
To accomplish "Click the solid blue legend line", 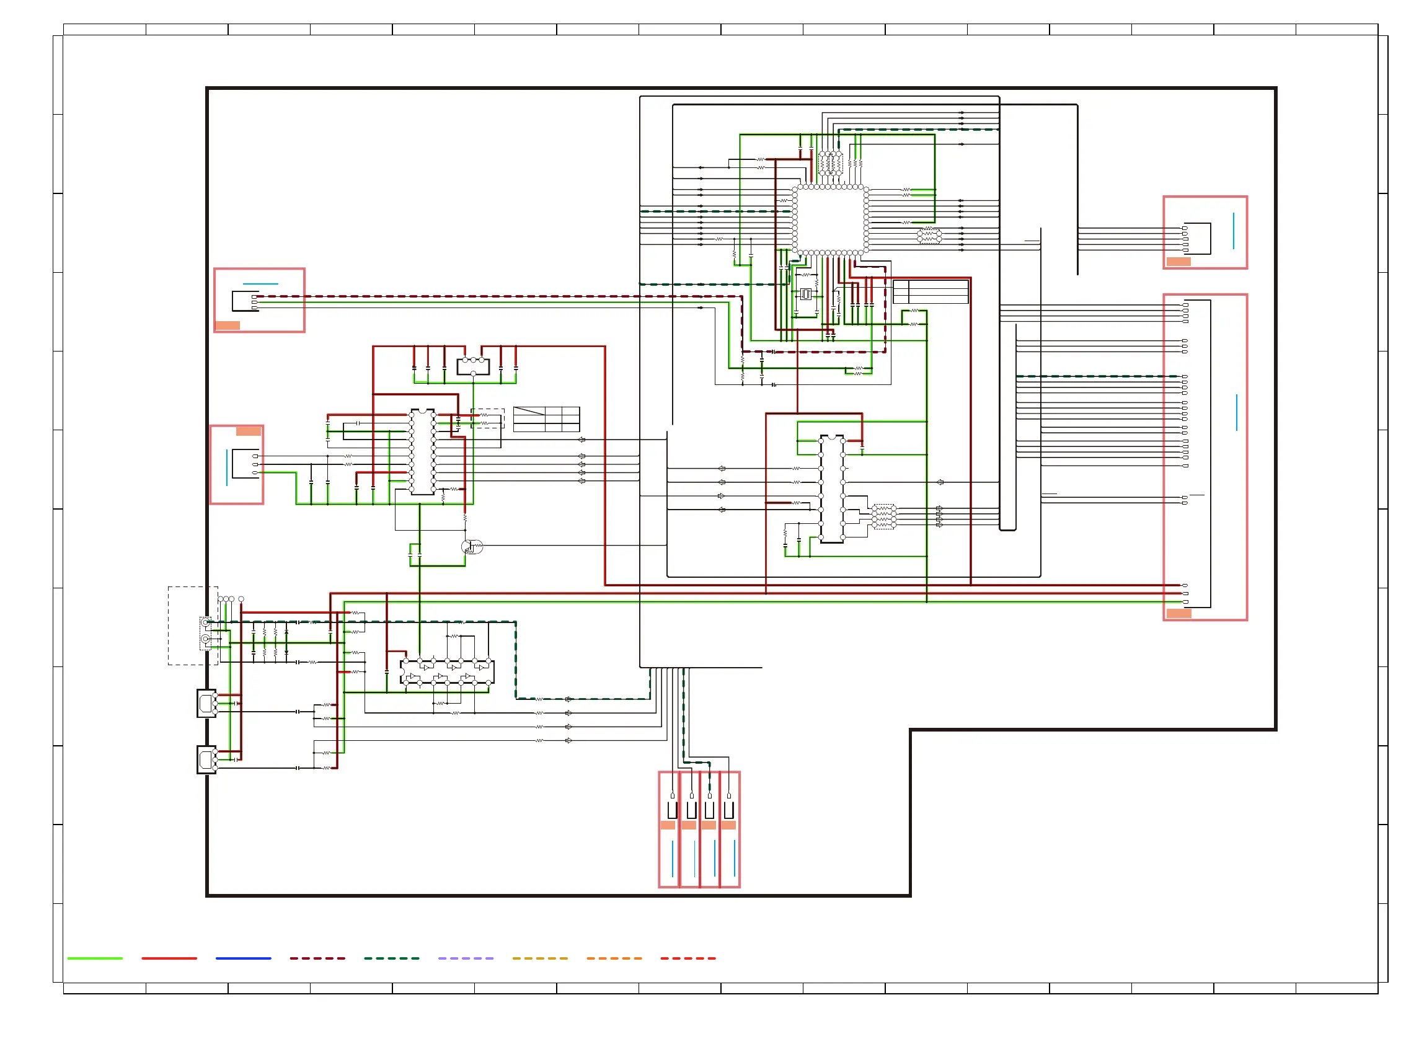I will [x=243, y=958].
